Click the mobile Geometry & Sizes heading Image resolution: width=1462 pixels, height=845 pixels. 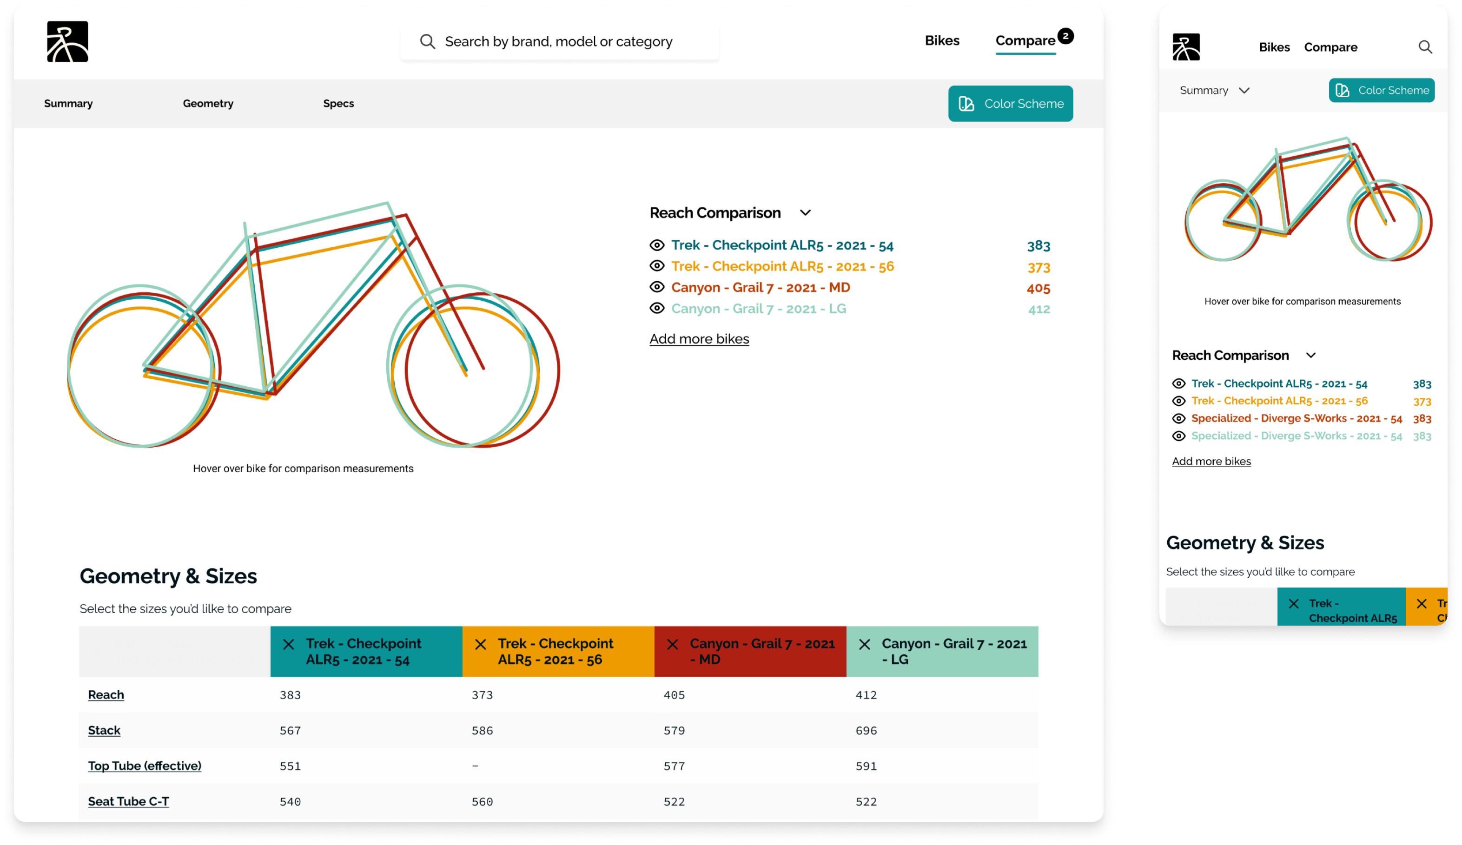point(1245,543)
